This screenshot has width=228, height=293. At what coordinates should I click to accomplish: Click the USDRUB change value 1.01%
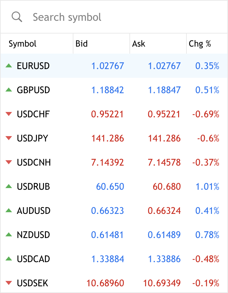click(207, 187)
